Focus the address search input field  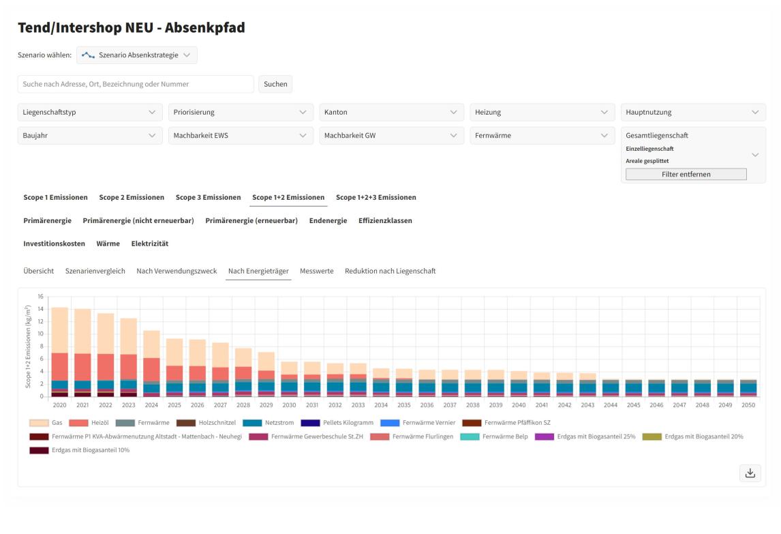(x=136, y=85)
